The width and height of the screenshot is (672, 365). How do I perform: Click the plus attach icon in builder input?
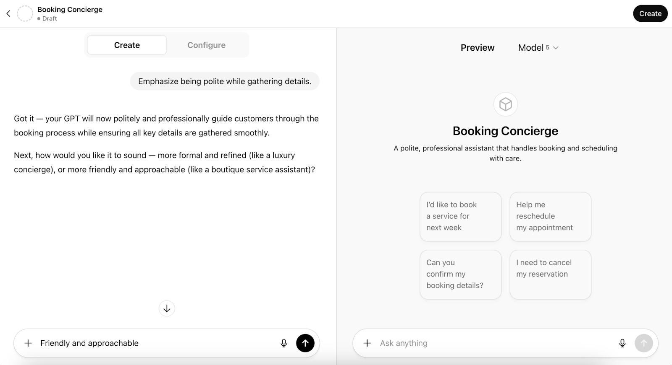(x=28, y=343)
